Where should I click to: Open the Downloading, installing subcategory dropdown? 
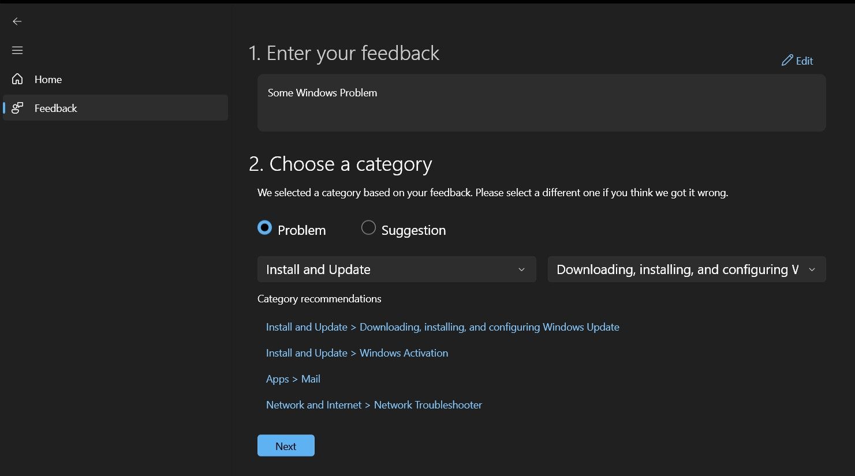tap(677, 269)
